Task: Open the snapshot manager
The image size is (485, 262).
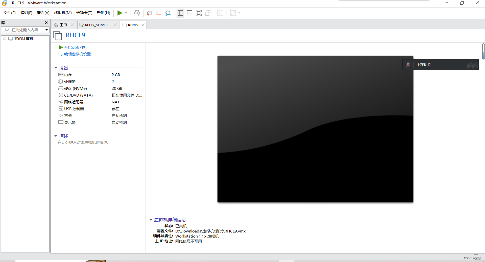Action: coord(168,13)
